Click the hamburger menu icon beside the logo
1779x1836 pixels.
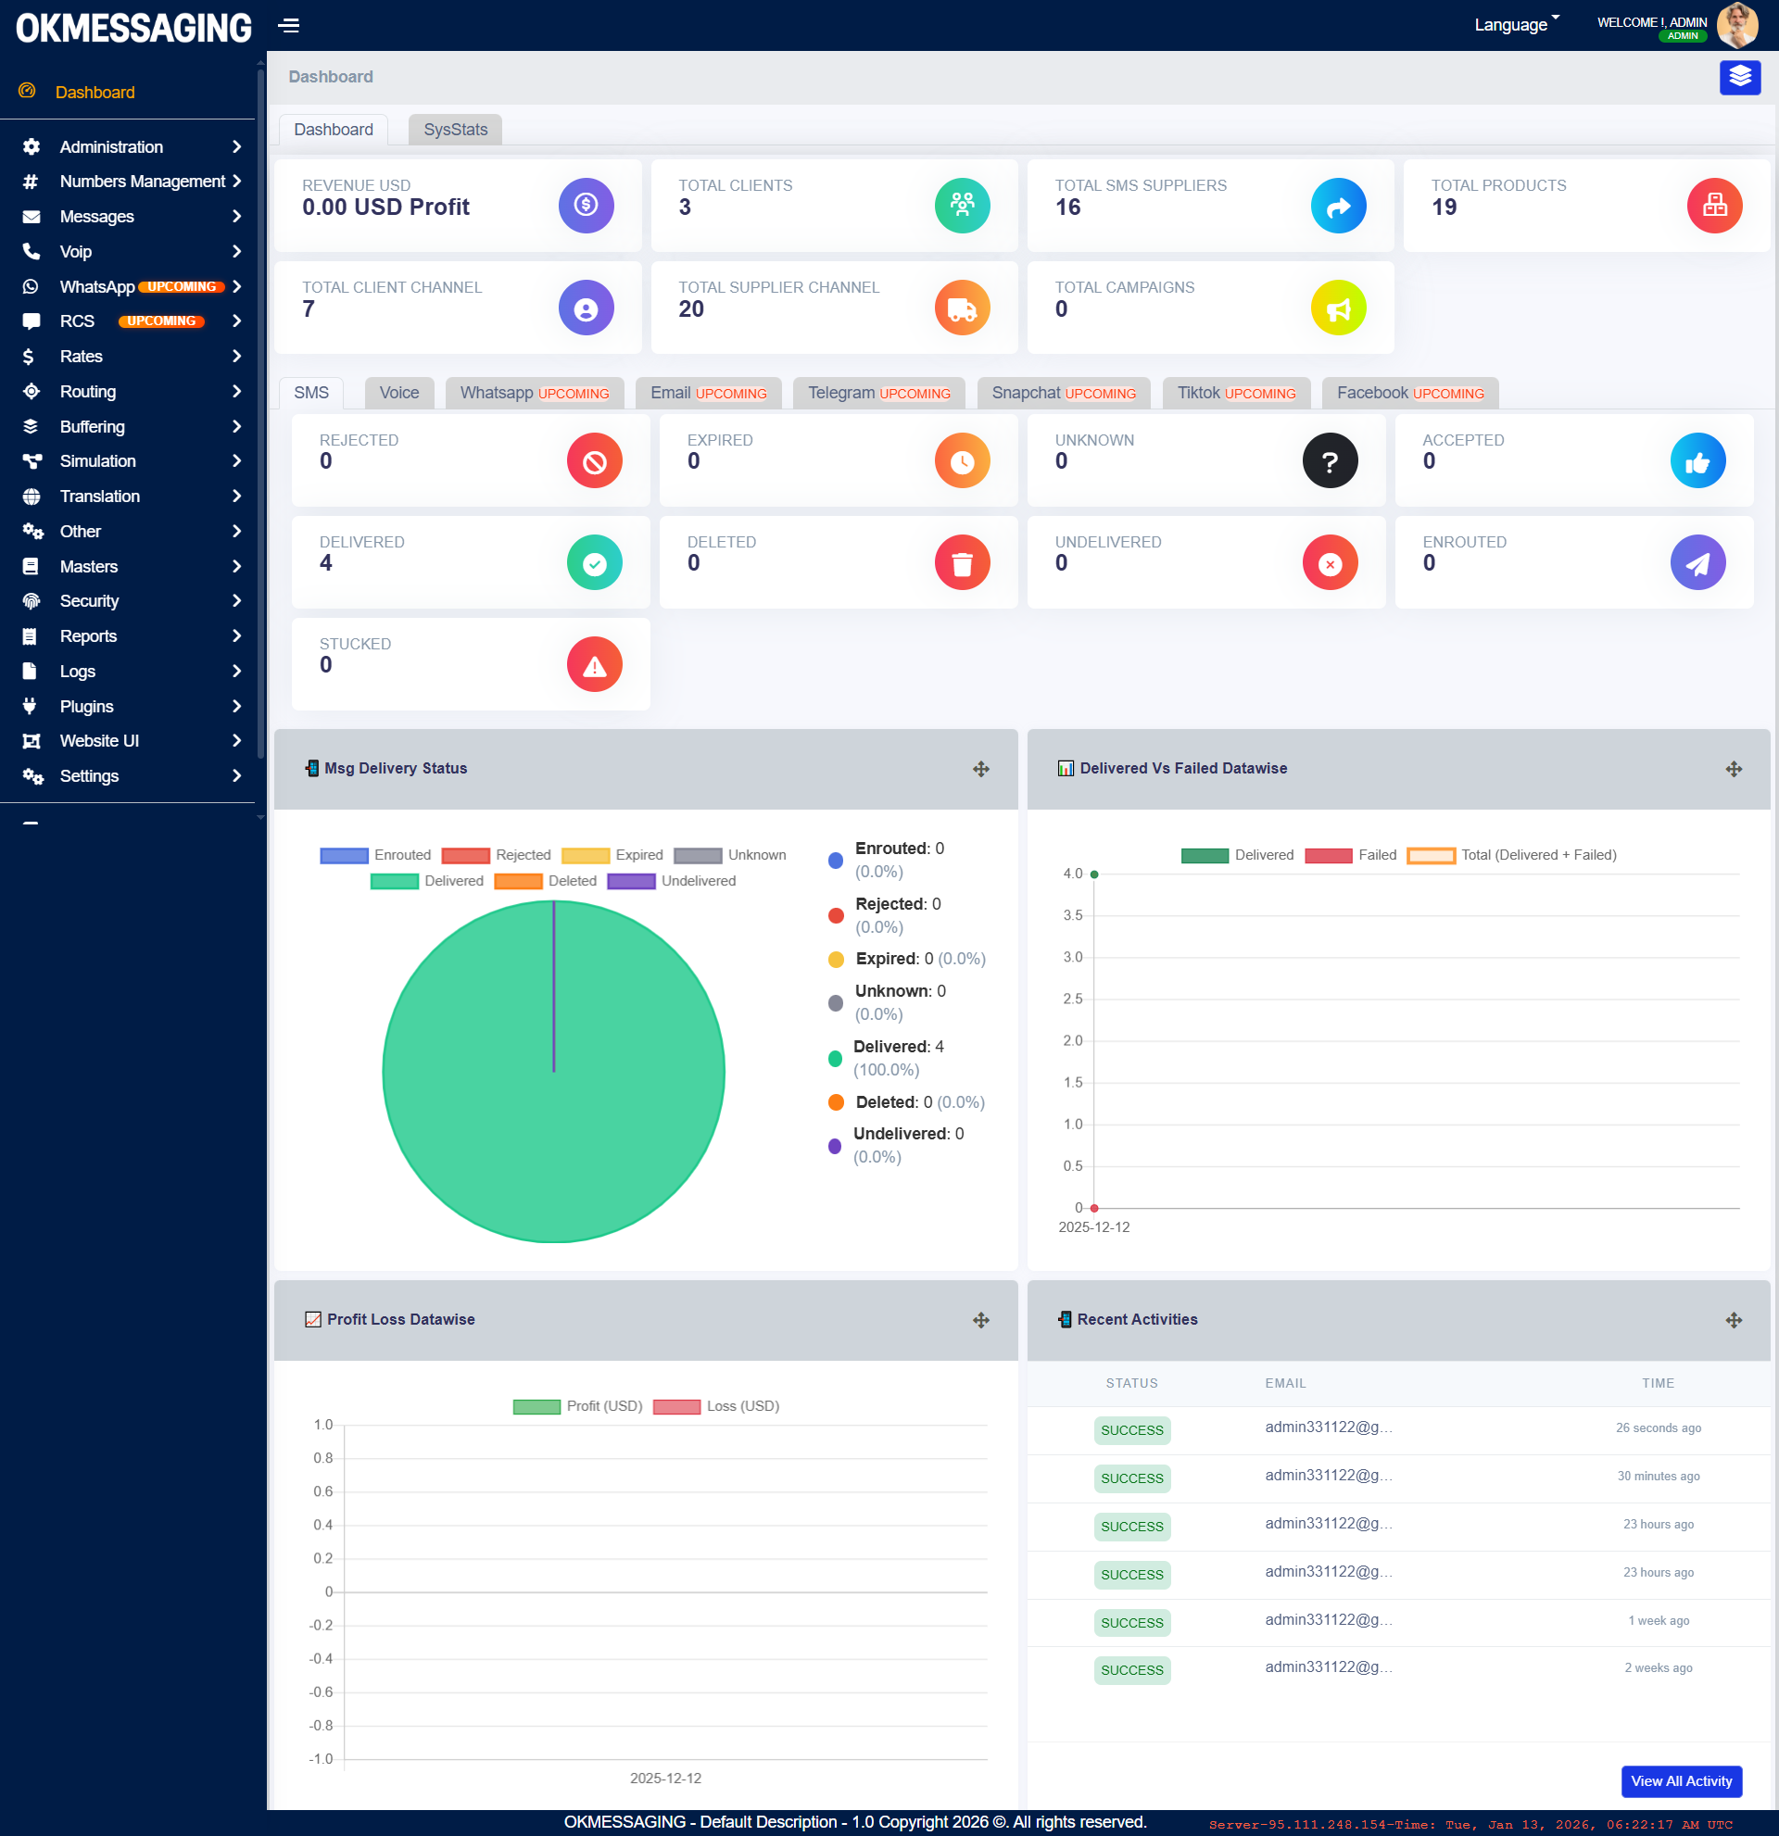[288, 25]
